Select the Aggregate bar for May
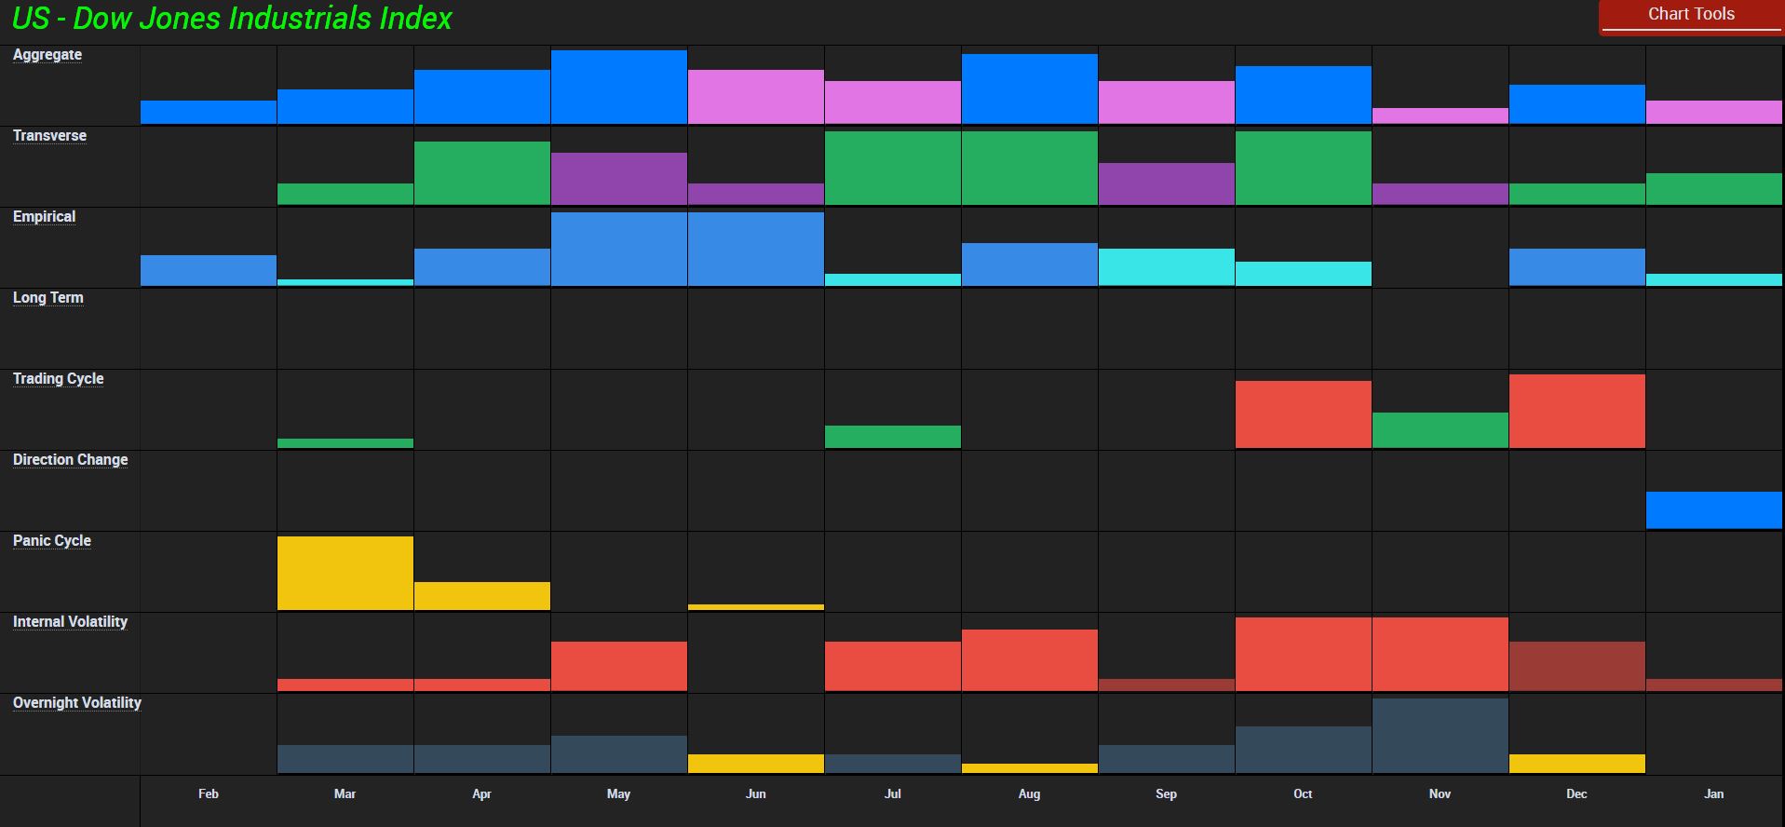The image size is (1785, 827). tap(619, 87)
